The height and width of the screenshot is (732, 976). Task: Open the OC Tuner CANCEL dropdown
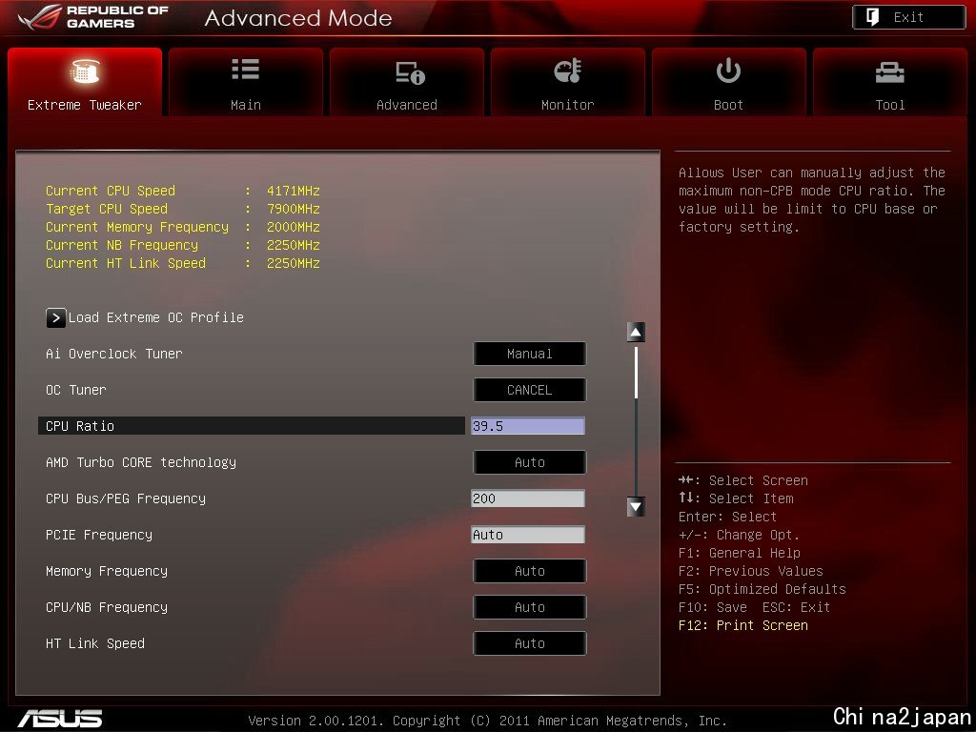point(530,390)
